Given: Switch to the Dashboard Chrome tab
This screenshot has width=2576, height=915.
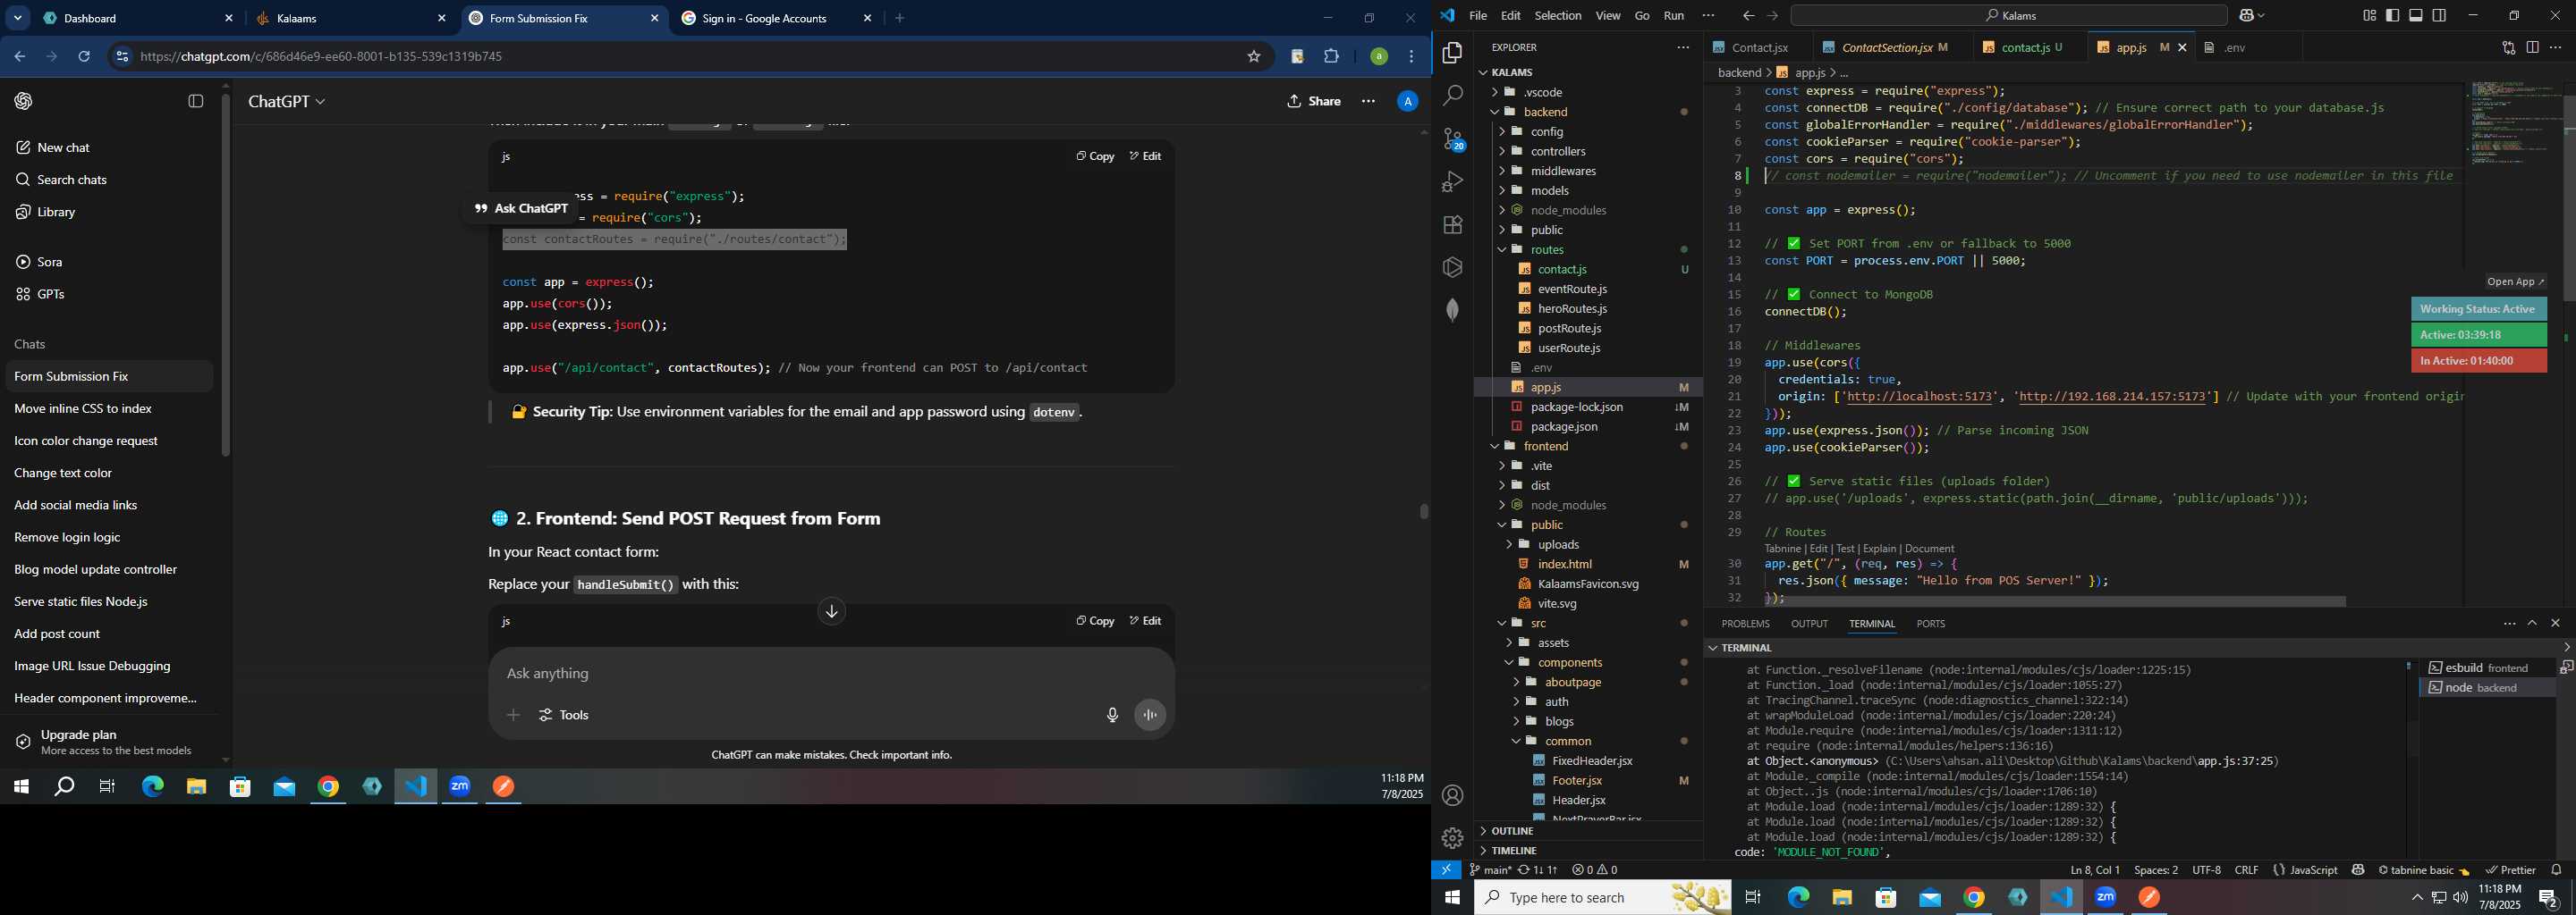Looking at the screenshot, I should click(136, 19).
